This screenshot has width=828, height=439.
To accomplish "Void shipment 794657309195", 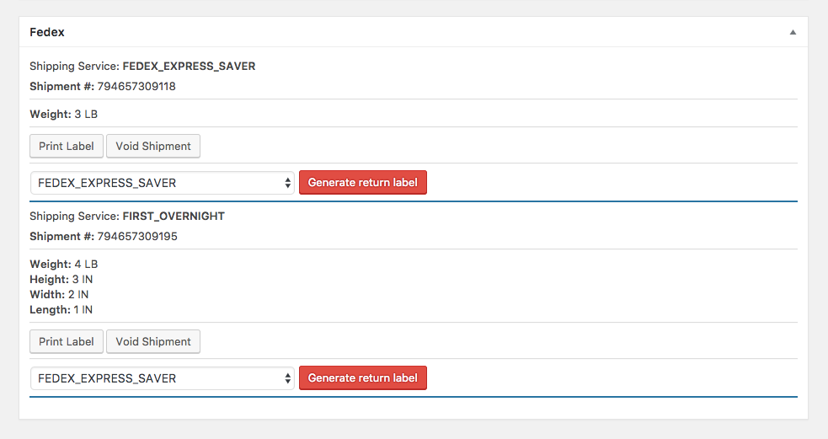I will [153, 342].
